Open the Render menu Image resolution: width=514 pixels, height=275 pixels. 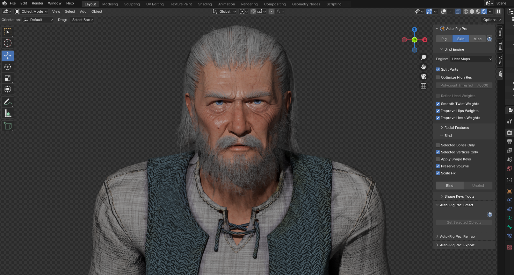pos(37,3)
